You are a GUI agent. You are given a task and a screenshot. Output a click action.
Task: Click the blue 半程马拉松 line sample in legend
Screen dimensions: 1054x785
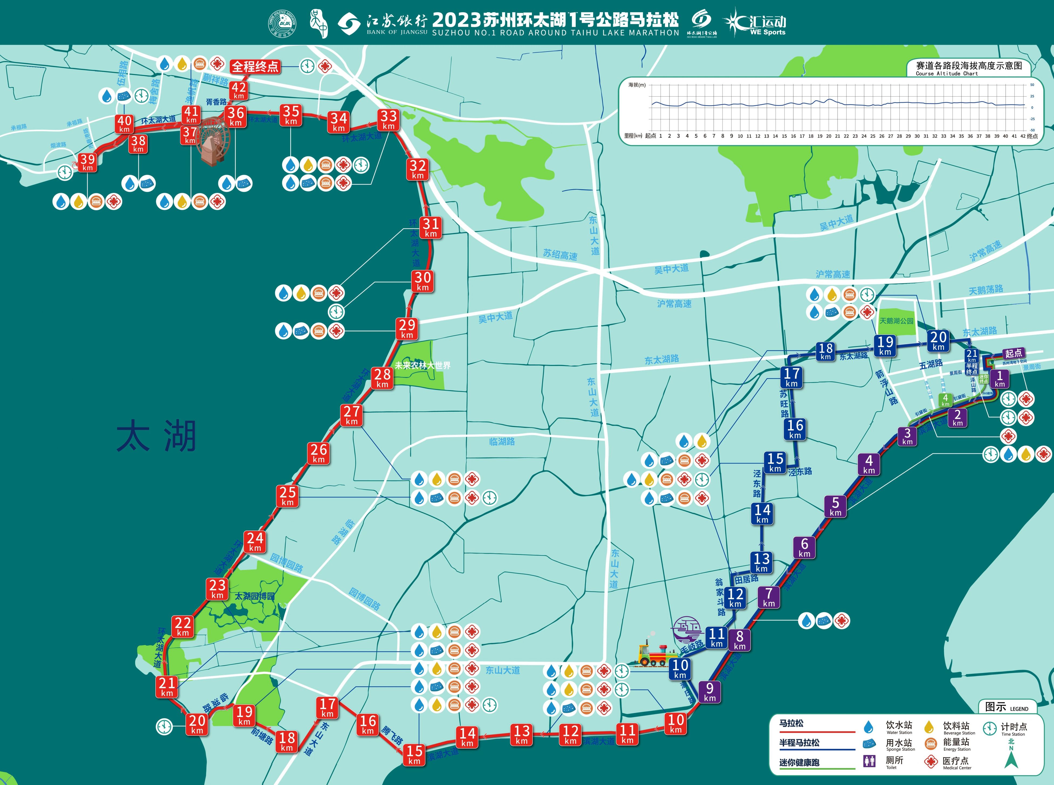click(817, 750)
